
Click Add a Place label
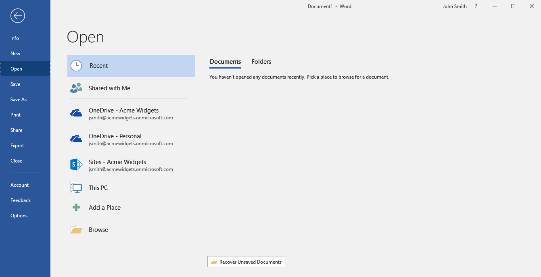[105, 208]
